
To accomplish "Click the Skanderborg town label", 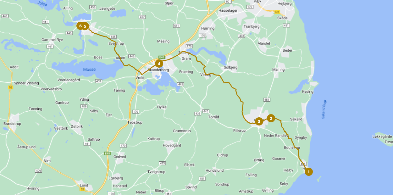I will (x=158, y=70).
